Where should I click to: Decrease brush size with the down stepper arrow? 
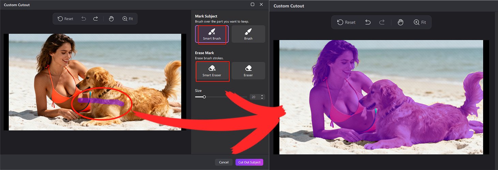click(262, 98)
